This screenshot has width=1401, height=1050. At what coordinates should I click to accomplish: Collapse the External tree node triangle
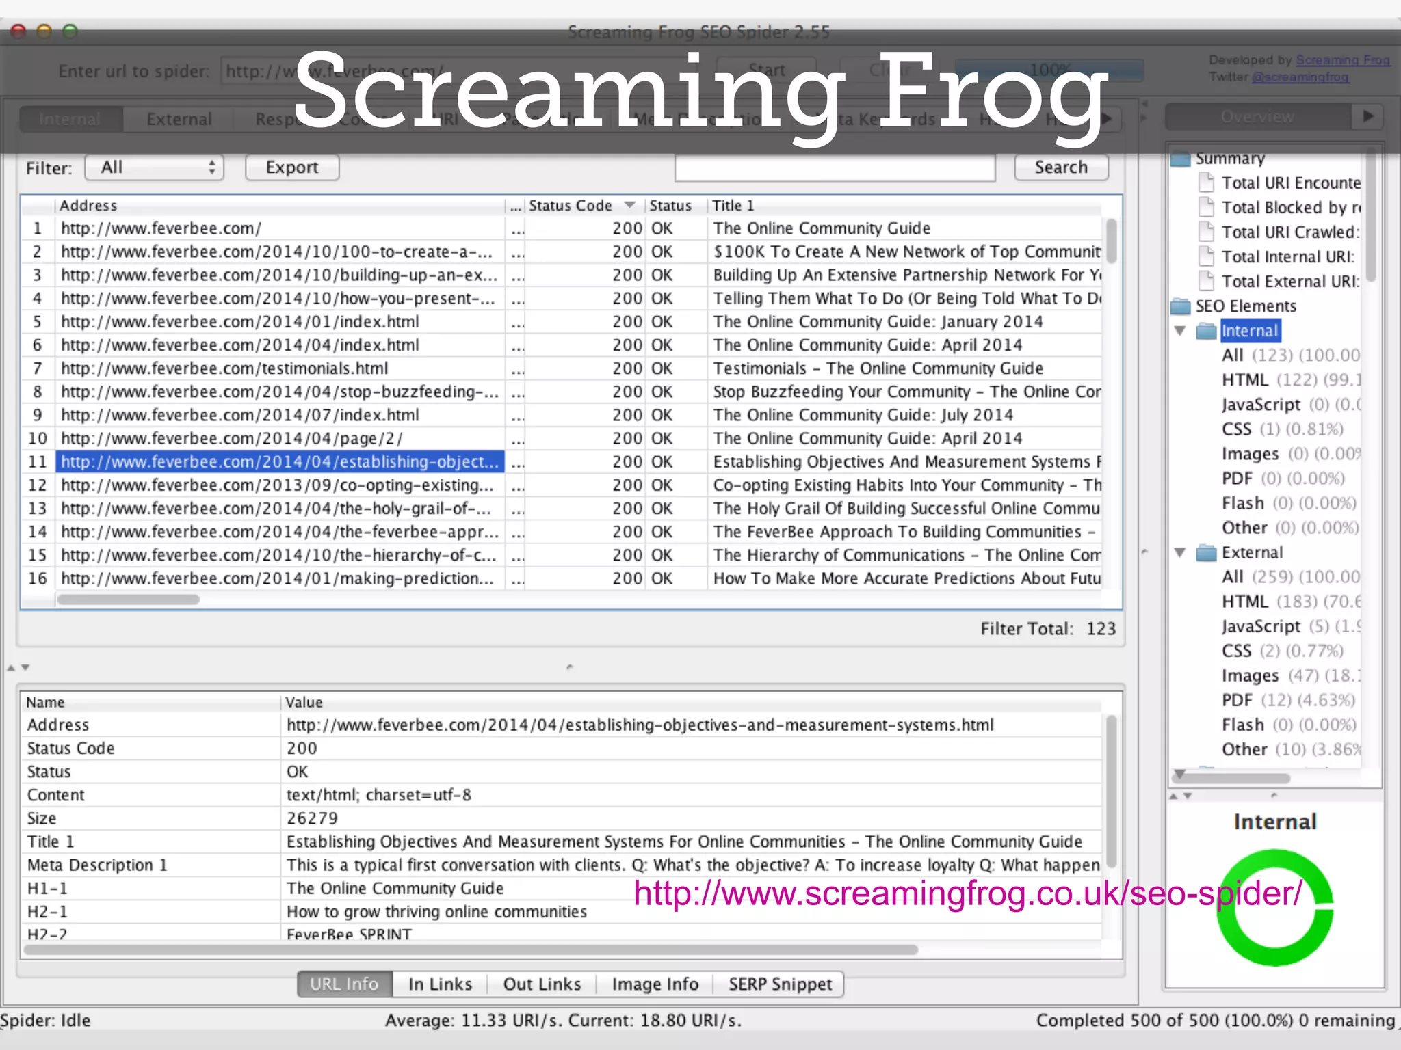[1180, 552]
